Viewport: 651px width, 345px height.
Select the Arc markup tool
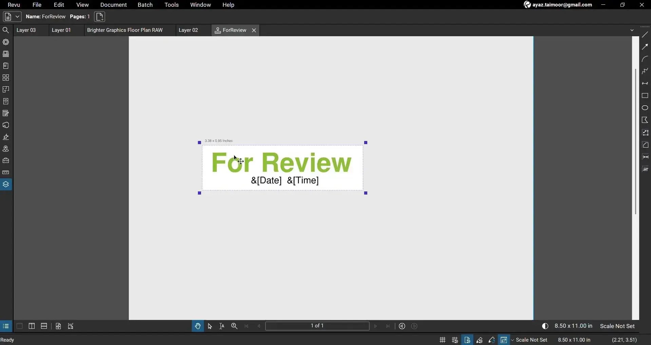pos(645,59)
